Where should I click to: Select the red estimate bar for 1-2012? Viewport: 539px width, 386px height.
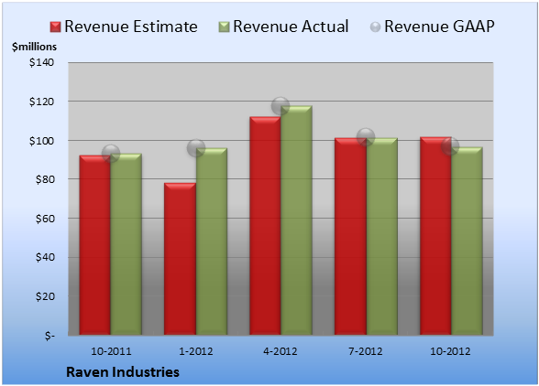point(180,259)
